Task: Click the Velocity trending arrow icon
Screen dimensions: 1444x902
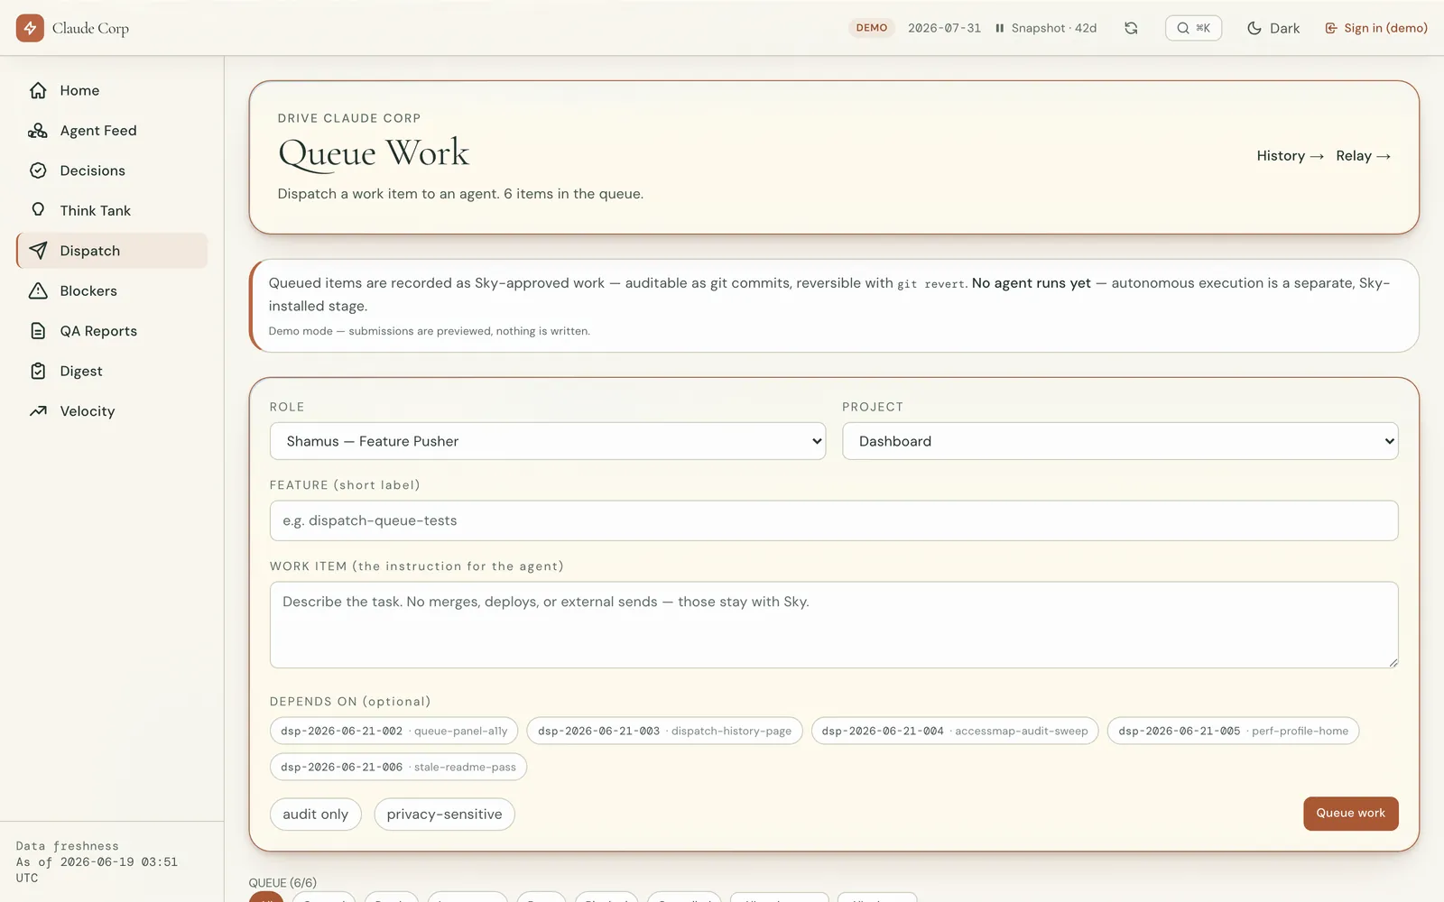Action: click(x=38, y=411)
